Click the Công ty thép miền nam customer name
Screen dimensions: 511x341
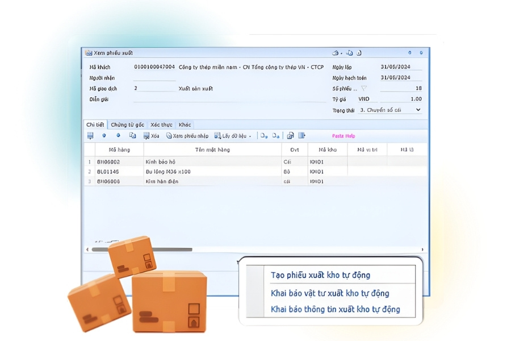(252, 67)
